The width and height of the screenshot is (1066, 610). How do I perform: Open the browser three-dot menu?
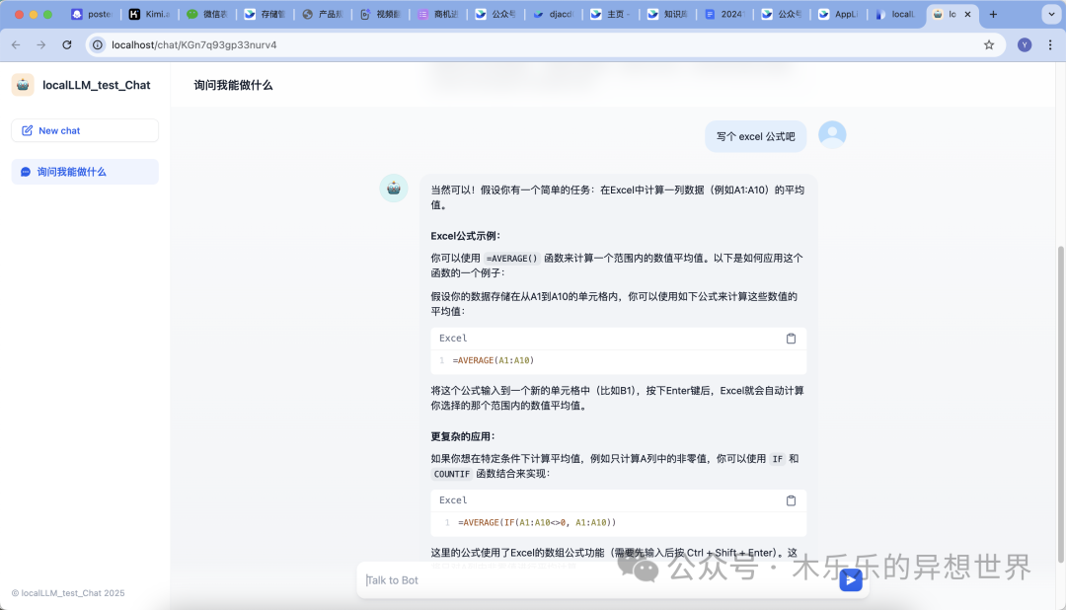coord(1048,45)
